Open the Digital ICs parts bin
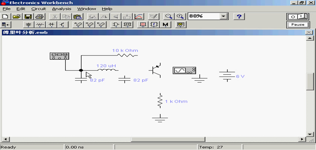The width and height of the screenshot is (316, 150). click(x=100, y=25)
